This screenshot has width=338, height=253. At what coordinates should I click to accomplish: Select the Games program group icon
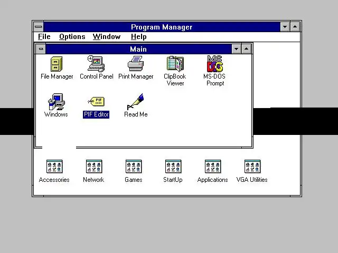(134, 167)
